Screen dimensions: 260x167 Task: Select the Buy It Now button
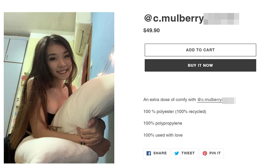[x=200, y=65]
